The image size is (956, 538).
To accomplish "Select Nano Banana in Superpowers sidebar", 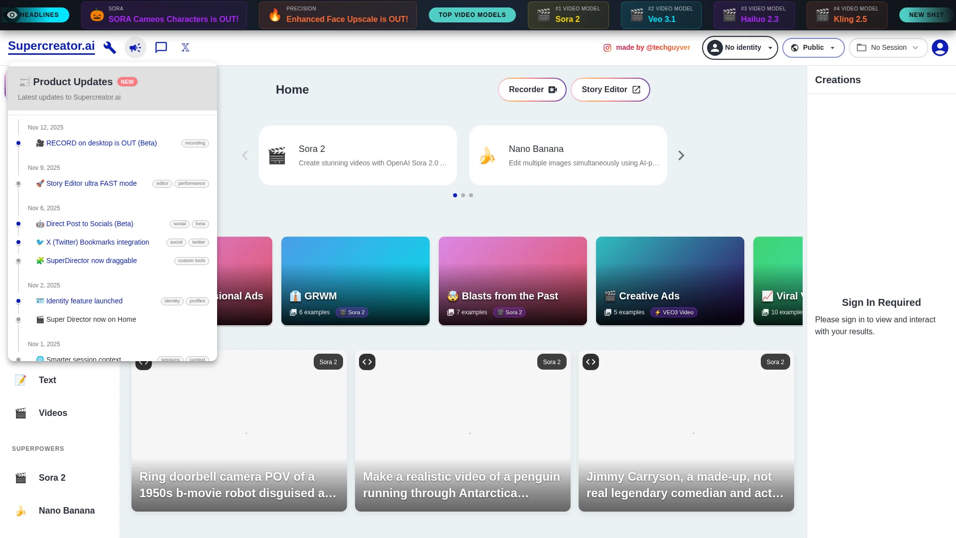I will click(x=66, y=511).
